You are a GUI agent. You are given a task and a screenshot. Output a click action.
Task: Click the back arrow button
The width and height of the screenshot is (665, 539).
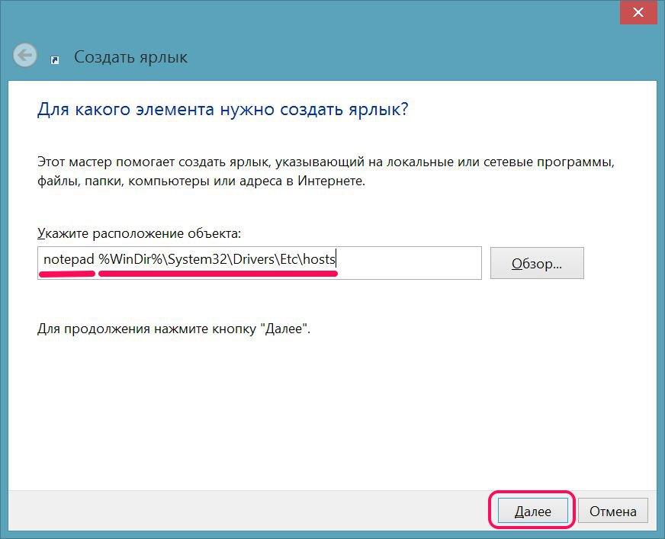click(25, 55)
